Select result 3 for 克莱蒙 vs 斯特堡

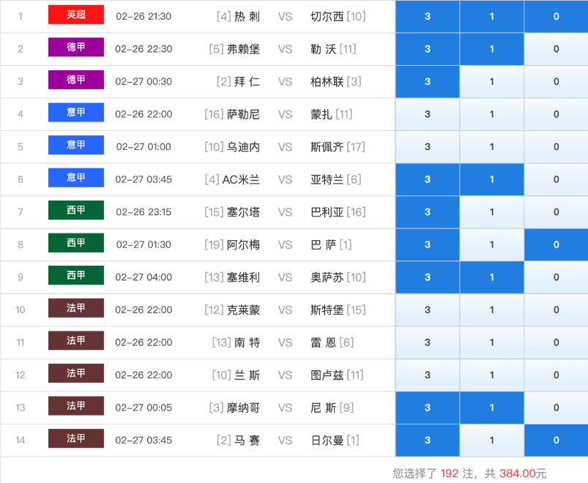click(428, 310)
